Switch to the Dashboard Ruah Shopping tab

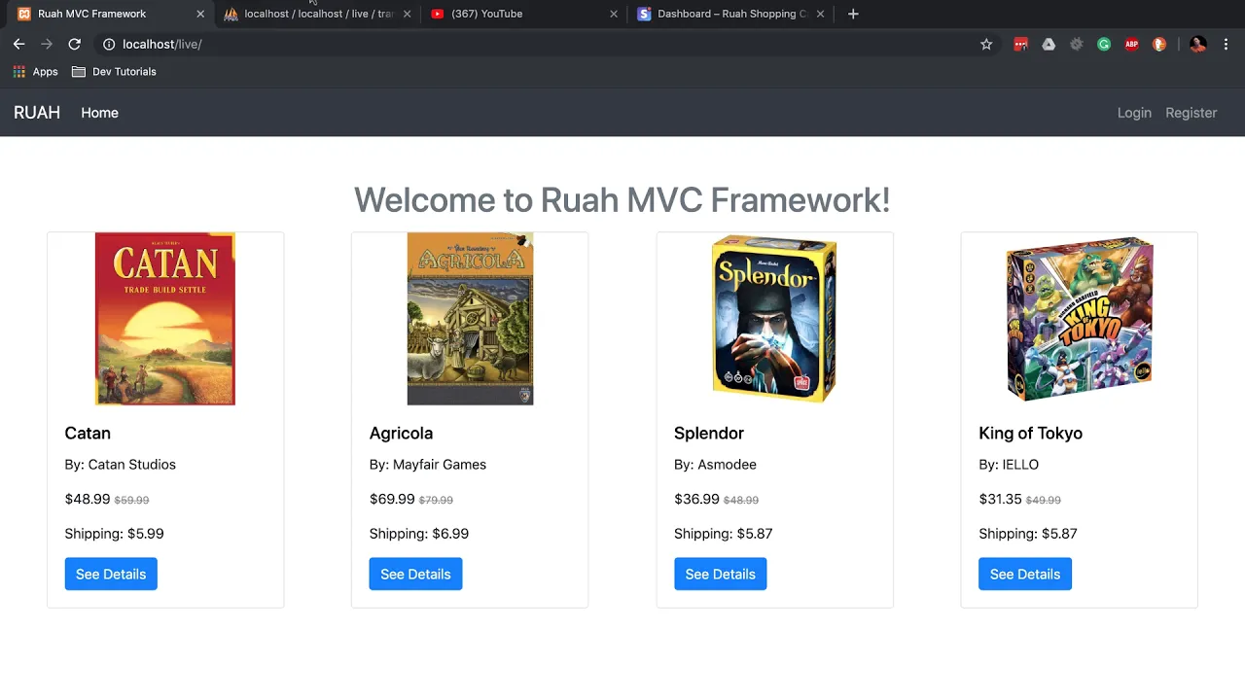pos(731,14)
